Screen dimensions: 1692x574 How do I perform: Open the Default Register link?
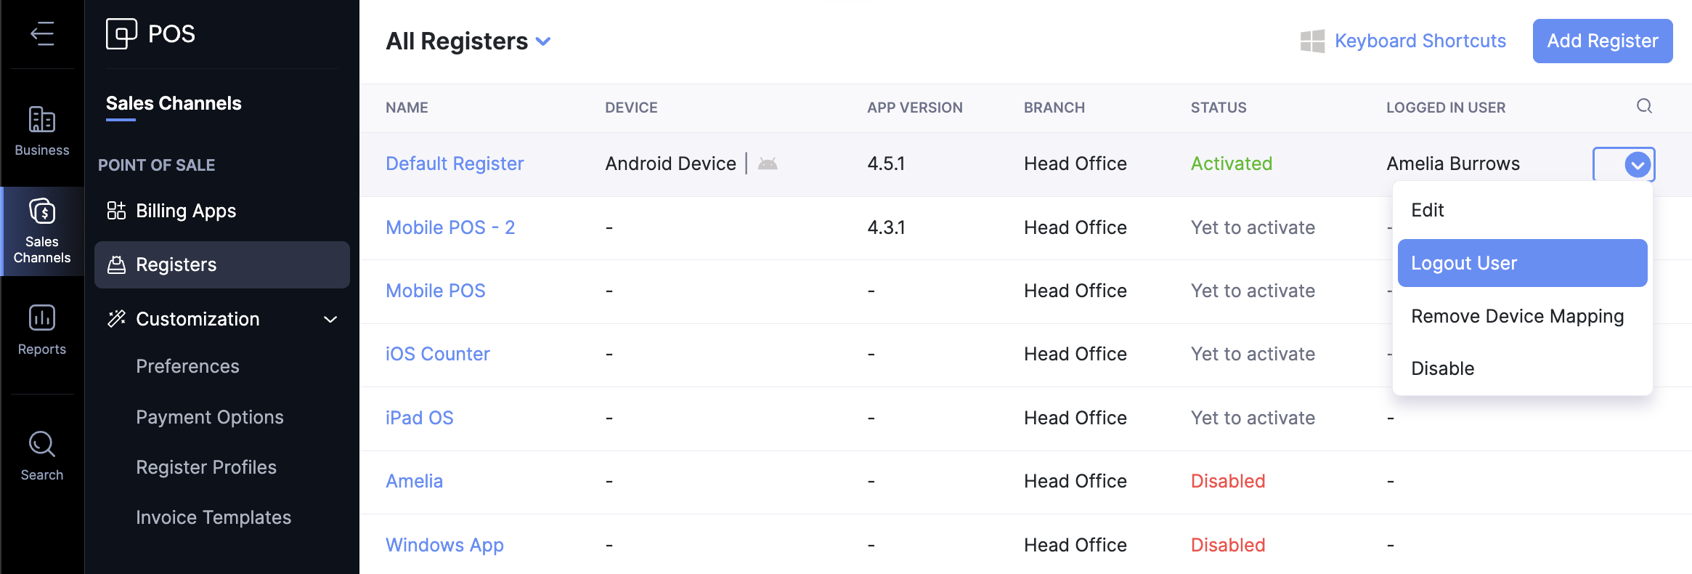455,163
